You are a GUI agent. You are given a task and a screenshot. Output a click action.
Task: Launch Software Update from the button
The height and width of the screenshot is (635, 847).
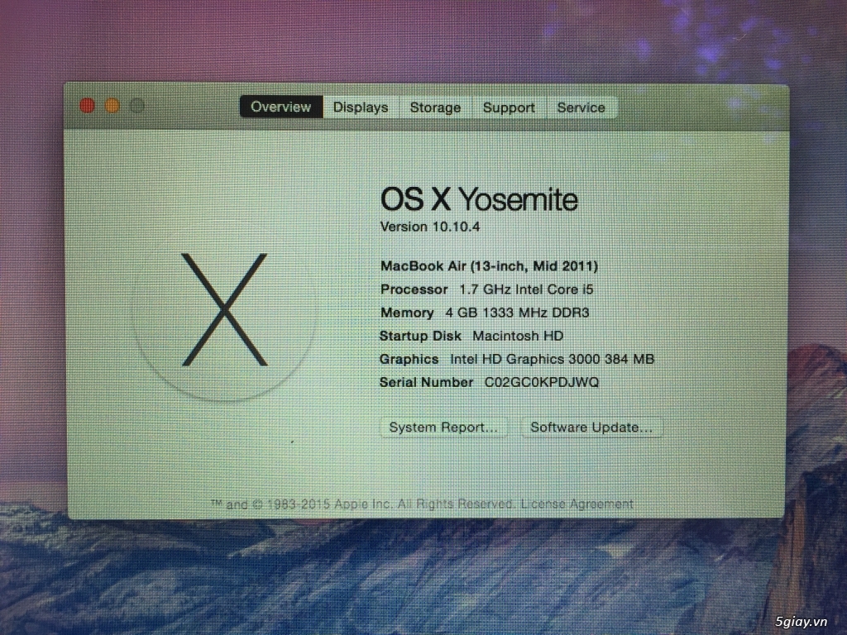pyautogui.click(x=591, y=427)
